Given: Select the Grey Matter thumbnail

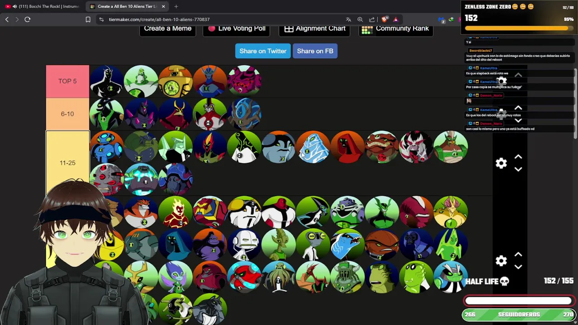Looking at the screenshot, I should (312, 244).
